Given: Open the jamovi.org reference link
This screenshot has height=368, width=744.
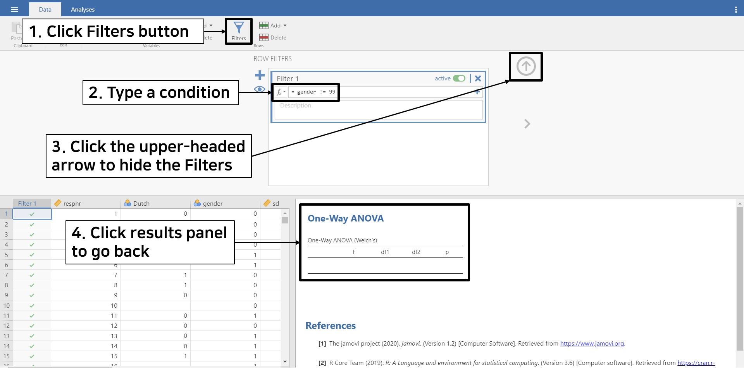Looking at the screenshot, I should point(592,343).
